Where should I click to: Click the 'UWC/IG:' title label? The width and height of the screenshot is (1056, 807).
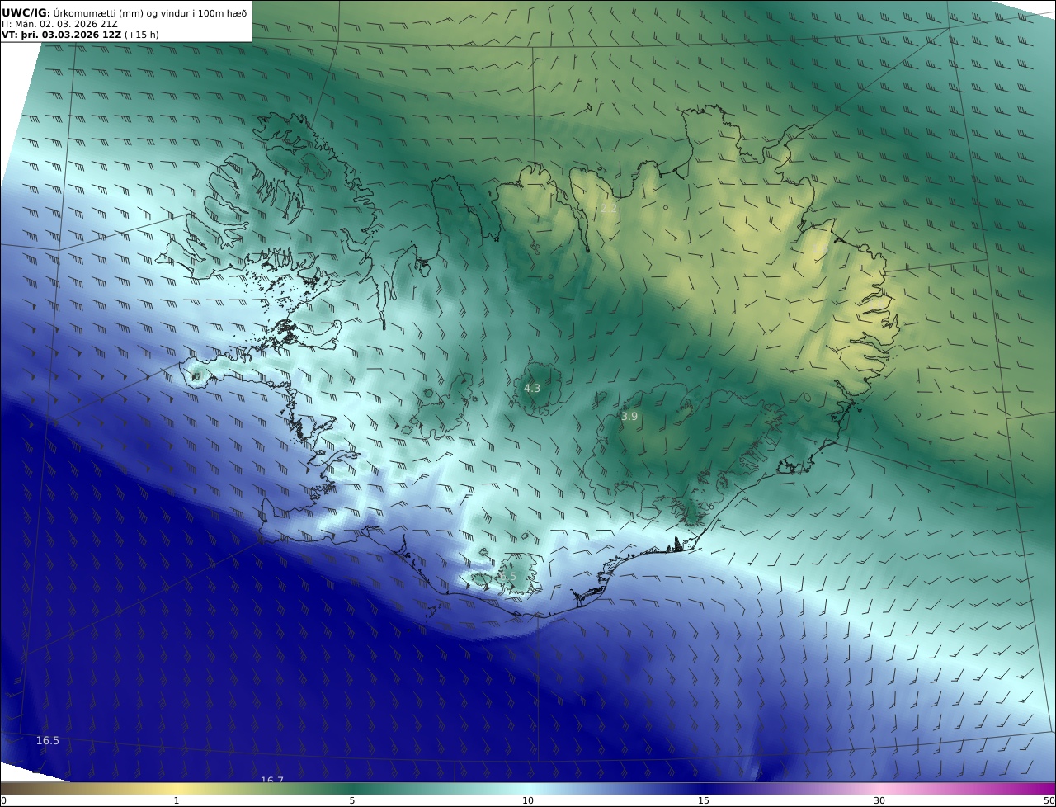(x=26, y=12)
